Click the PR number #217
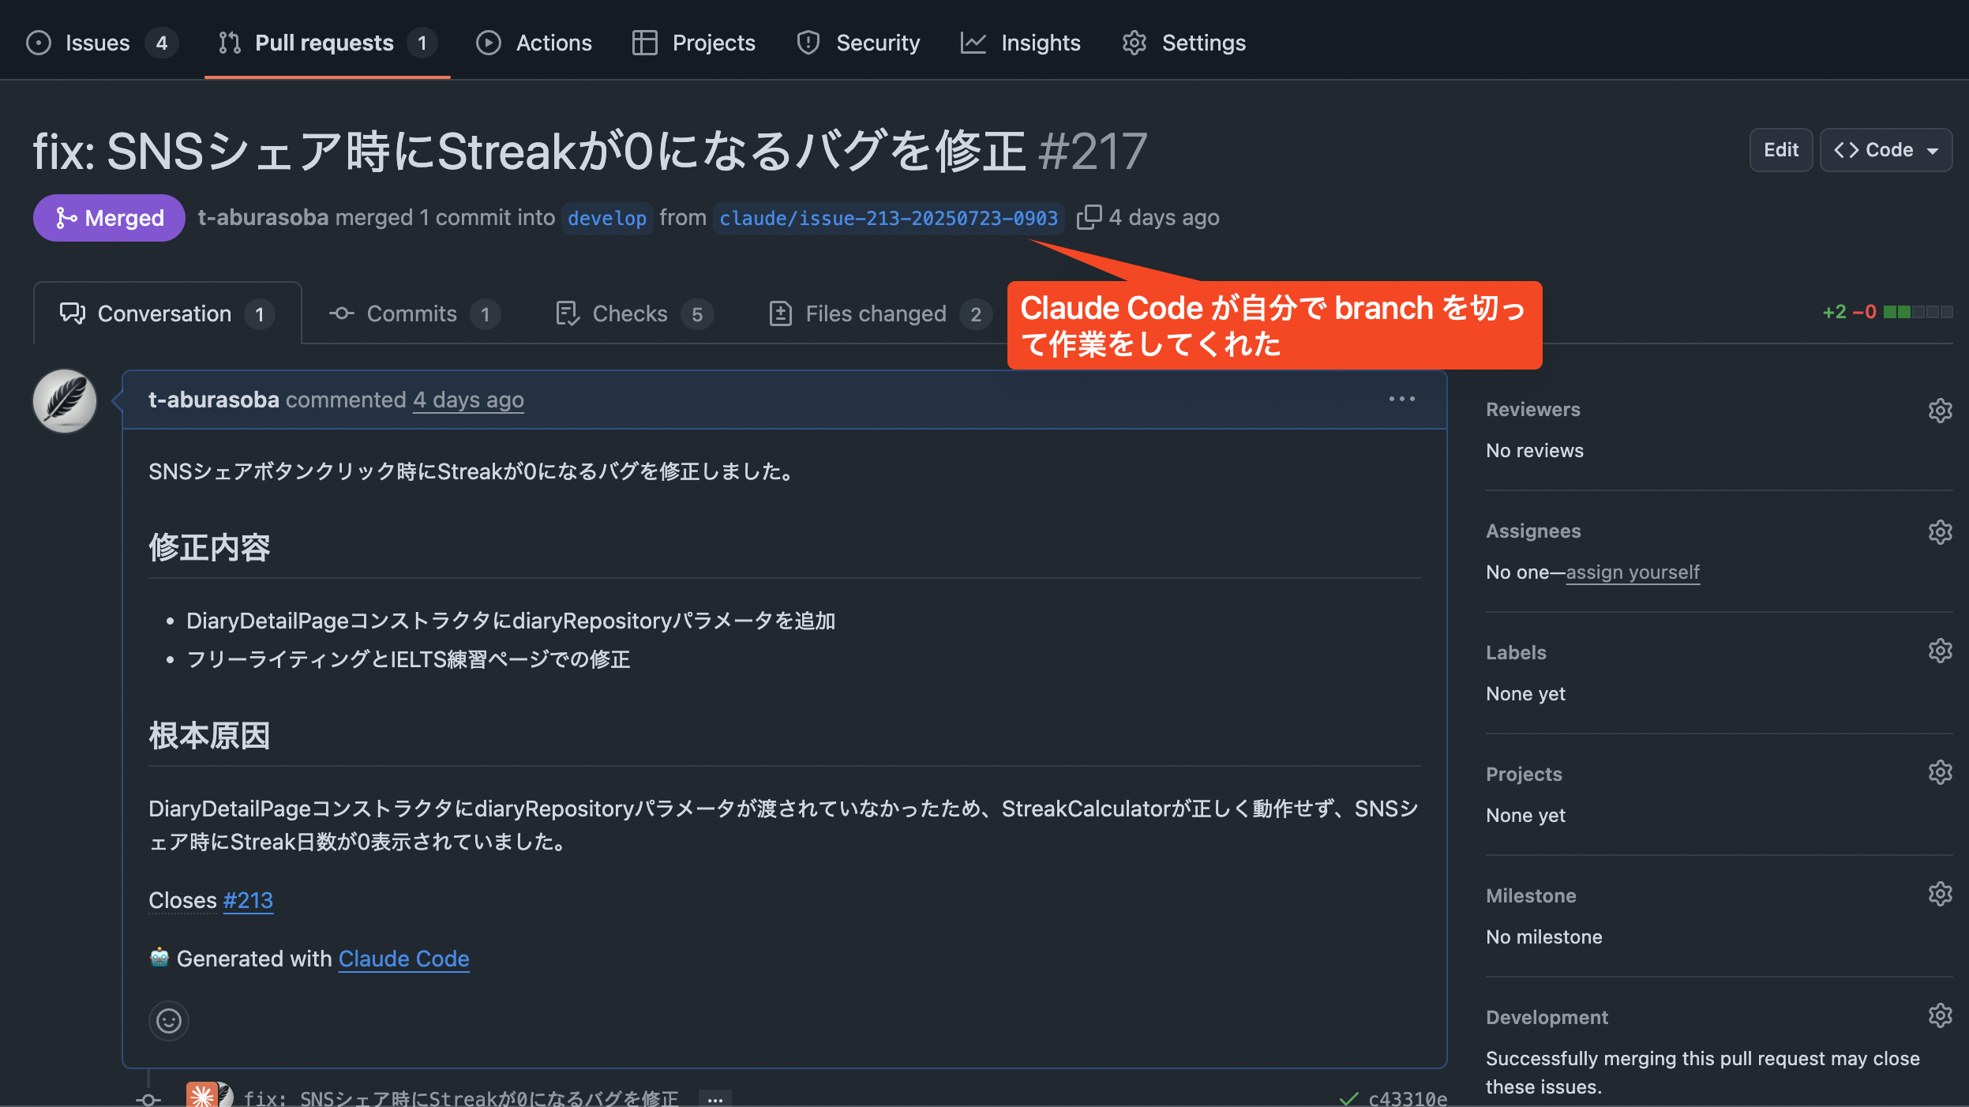The image size is (1969, 1107). click(1093, 151)
